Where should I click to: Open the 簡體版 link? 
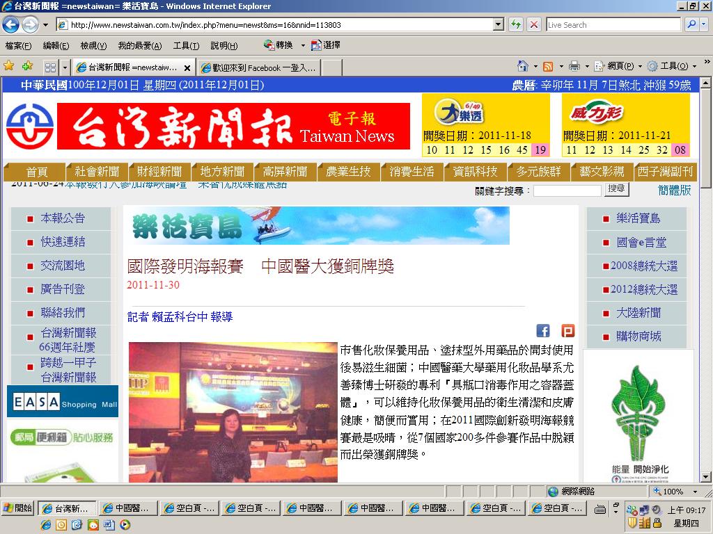point(674,191)
